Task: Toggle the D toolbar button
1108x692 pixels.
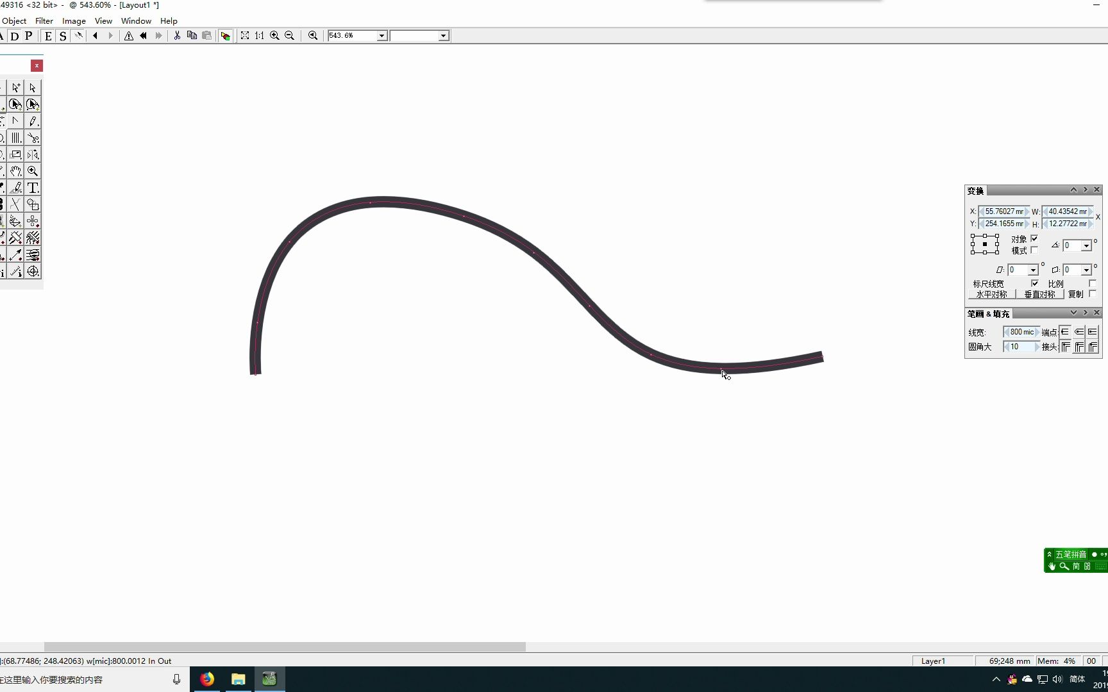Action: pos(14,36)
